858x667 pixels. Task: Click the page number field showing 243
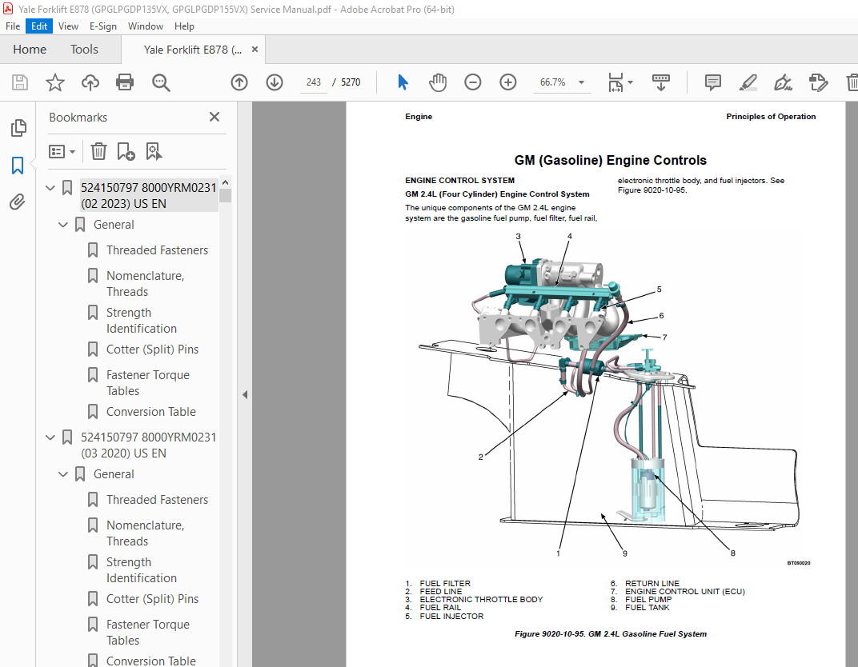[x=314, y=82]
